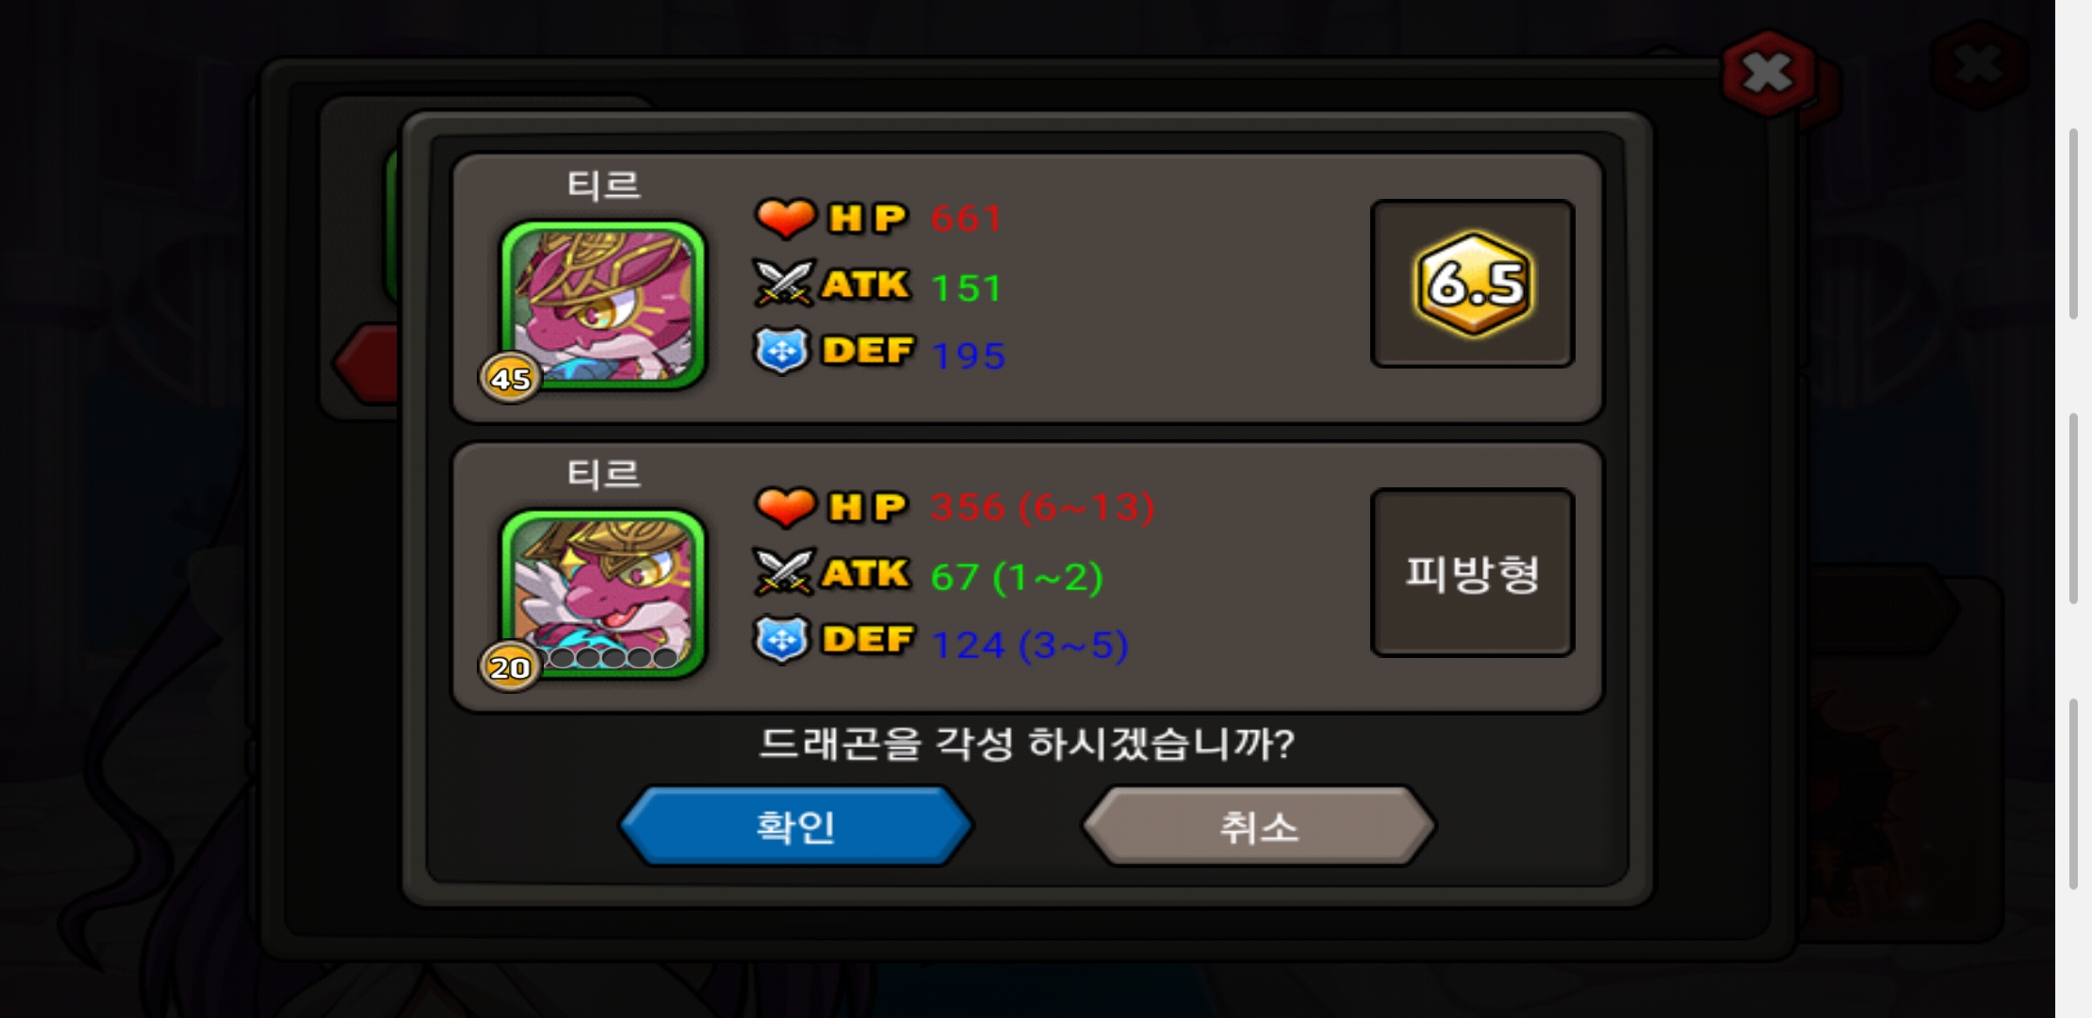This screenshot has height=1018, width=2092.
Task: Click the top dragon's DEF shield icon
Action: pos(781,352)
